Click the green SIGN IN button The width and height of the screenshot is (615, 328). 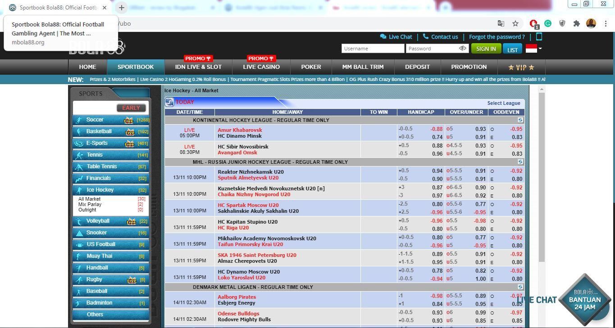pos(486,49)
